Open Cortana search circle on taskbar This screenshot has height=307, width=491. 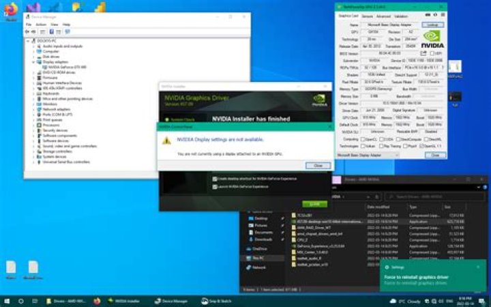(x=21, y=301)
